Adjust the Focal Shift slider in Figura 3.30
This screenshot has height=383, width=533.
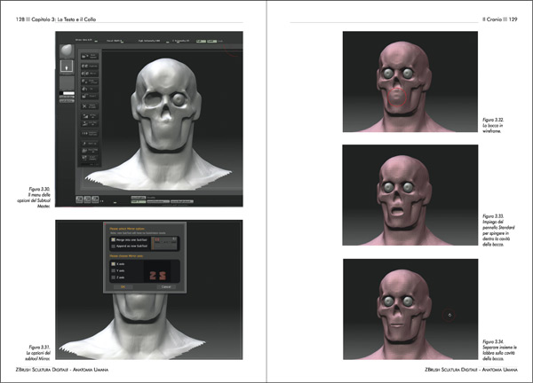tap(115, 41)
